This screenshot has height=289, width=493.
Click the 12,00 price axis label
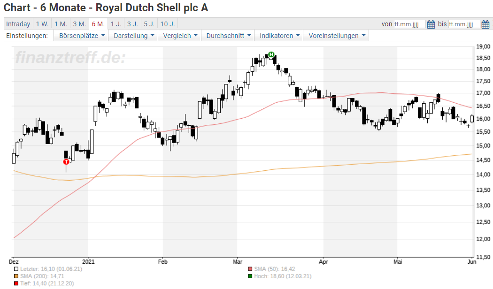pos(483,239)
